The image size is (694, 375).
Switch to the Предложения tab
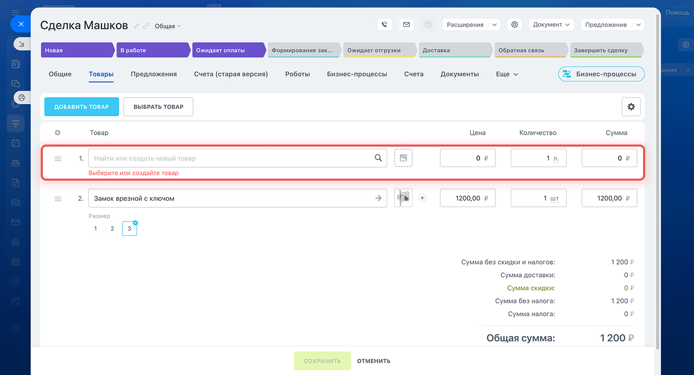coord(153,74)
